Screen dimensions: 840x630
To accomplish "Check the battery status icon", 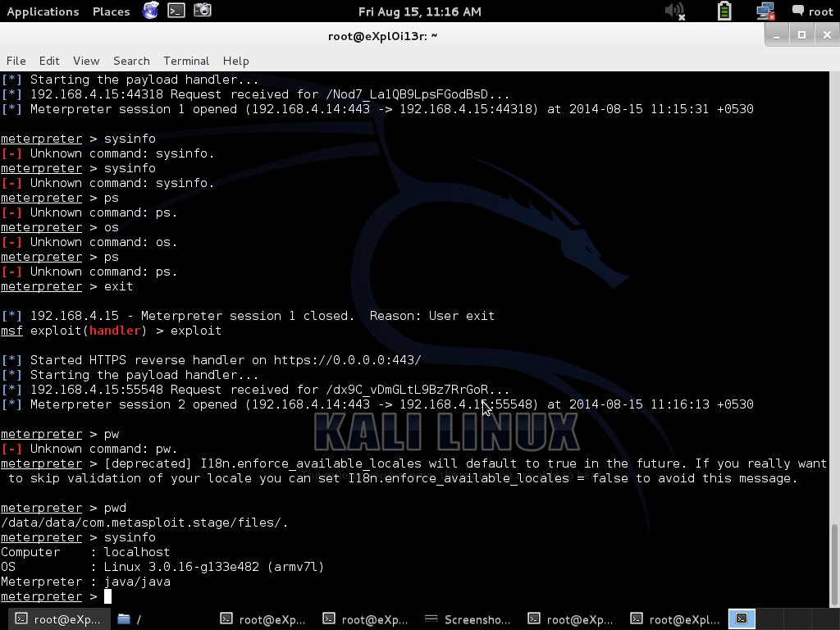I will pos(724,11).
